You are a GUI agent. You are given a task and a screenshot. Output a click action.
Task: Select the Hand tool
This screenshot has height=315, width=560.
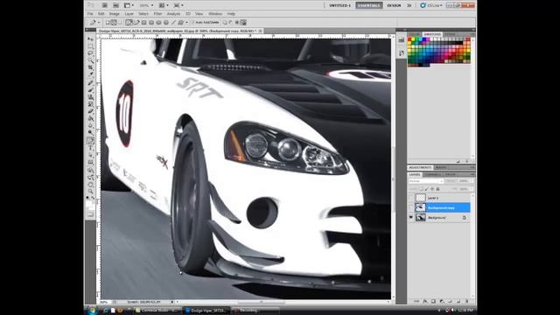click(90, 185)
